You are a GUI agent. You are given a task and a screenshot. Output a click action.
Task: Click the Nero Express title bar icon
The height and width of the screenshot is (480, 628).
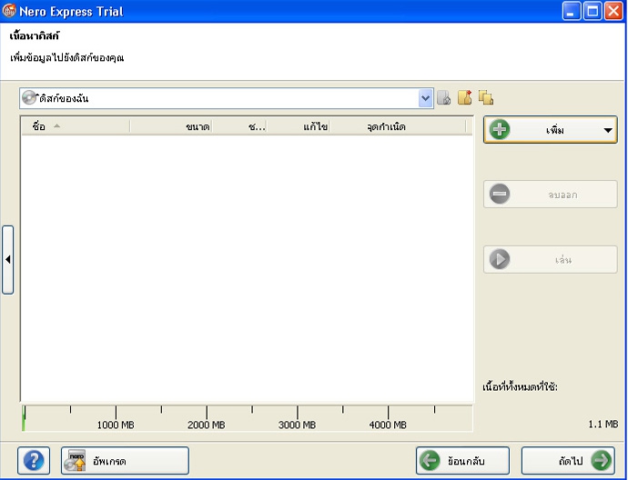pyautogui.click(x=9, y=11)
